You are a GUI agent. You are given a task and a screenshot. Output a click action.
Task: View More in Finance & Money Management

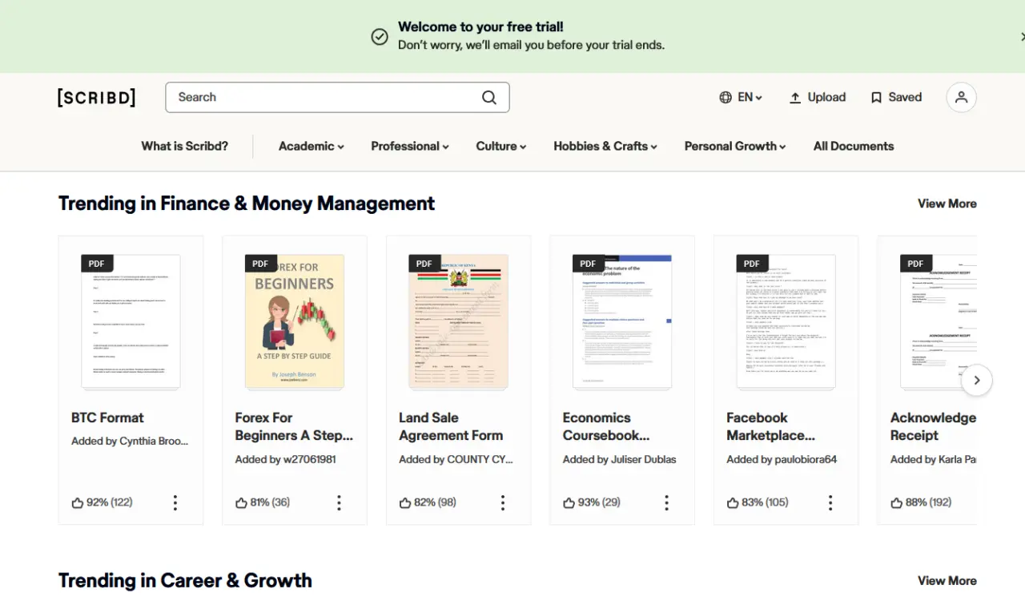click(947, 204)
